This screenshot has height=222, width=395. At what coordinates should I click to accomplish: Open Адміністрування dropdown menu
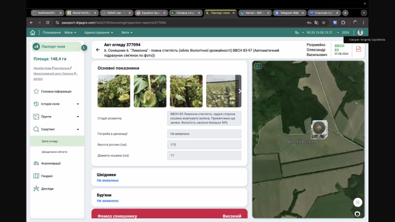click(x=99, y=33)
